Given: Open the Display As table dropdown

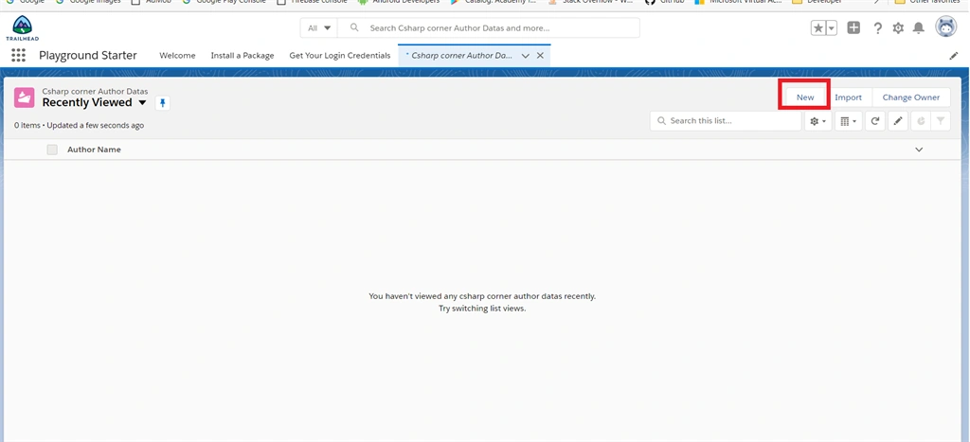Looking at the screenshot, I should pyautogui.click(x=848, y=121).
